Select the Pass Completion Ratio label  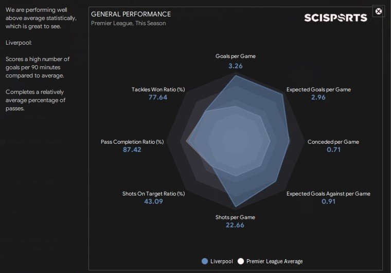coord(132,142)
